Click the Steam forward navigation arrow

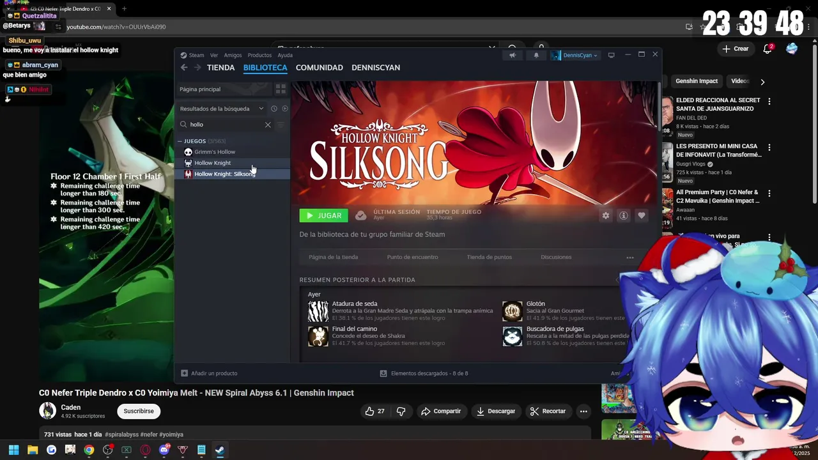[x=197, y=68]
